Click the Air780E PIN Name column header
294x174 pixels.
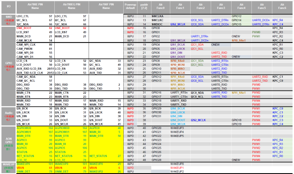[x=36, y=7]
